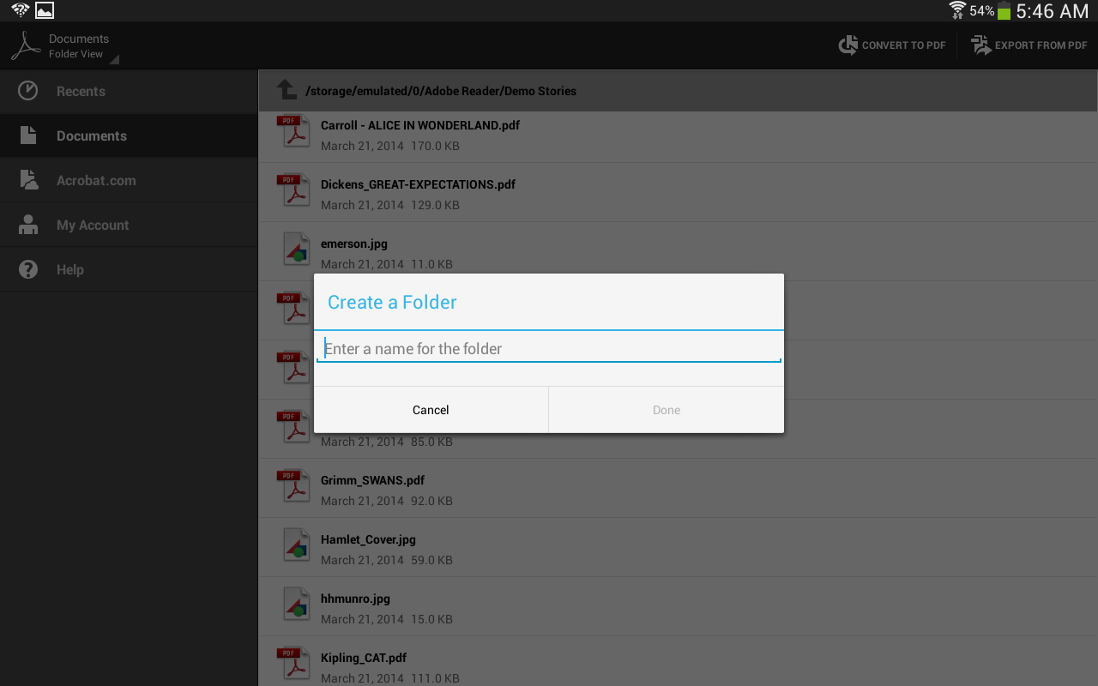This screenshot has height=686, width=1098.
Task: Select the Recents clock icon
Action: coord(27,90)
